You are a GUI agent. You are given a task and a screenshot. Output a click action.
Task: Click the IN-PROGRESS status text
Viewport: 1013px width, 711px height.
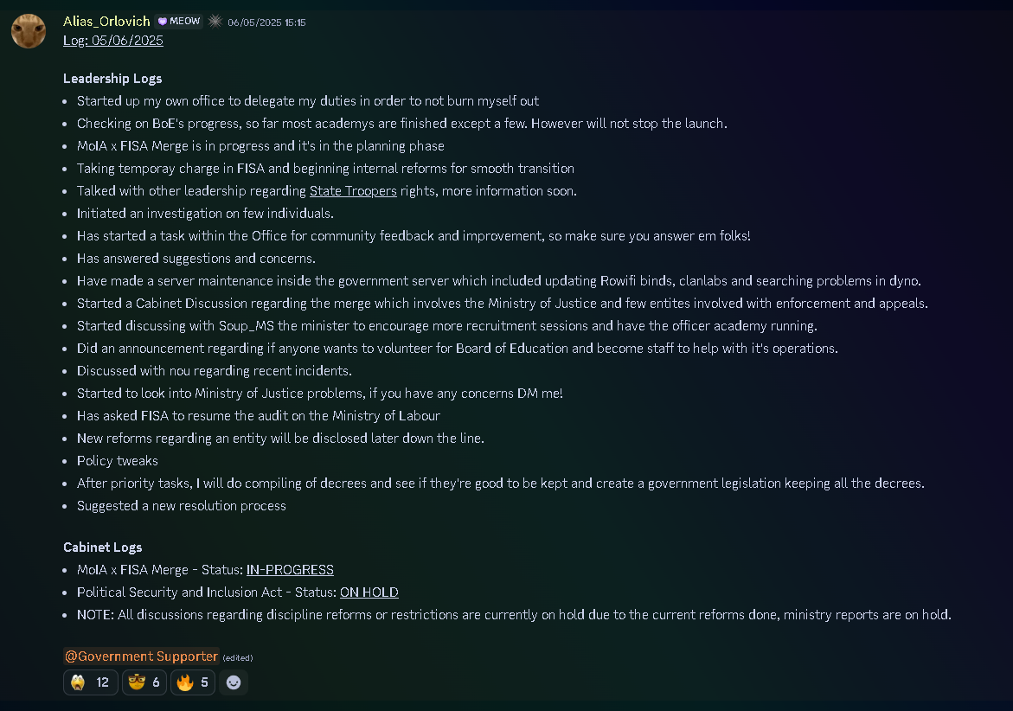click(290, 570)
